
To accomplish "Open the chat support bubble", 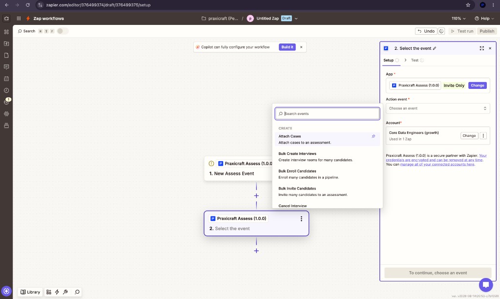I will pyautogui.click(x=486, y=285).
